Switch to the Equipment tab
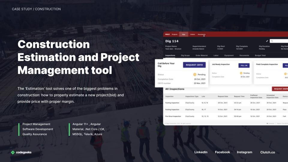 229,55
